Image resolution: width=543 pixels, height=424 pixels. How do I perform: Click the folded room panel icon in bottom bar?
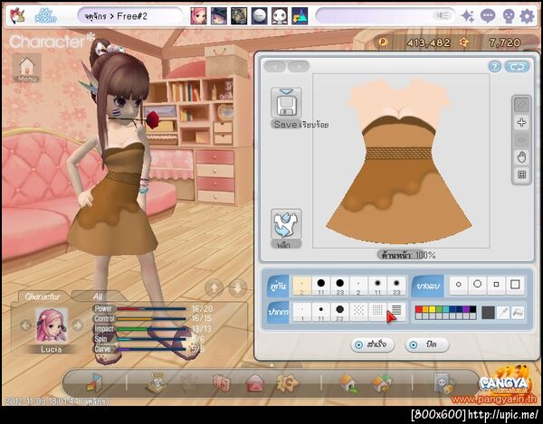click(94, 382)
